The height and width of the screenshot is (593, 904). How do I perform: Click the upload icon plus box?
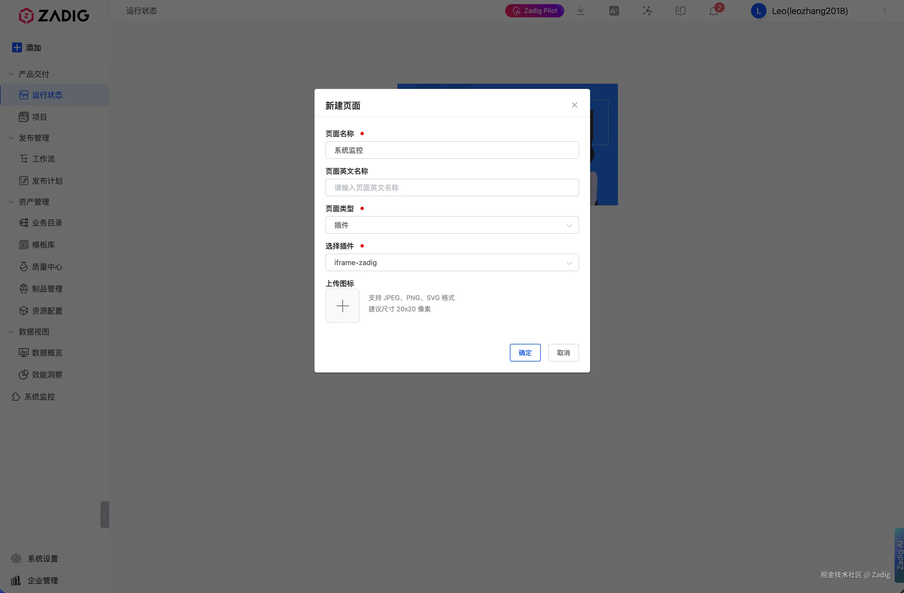tap(342, 306)
